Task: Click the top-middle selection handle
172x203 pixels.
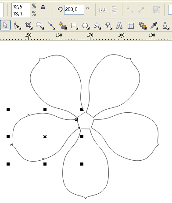Action: (x=45, y=109)
